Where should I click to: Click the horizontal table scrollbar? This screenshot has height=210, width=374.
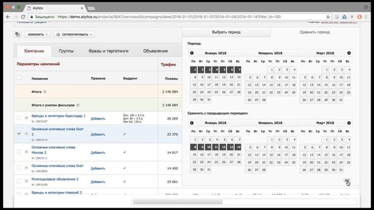pyautogui.click(x=178, y=202)
